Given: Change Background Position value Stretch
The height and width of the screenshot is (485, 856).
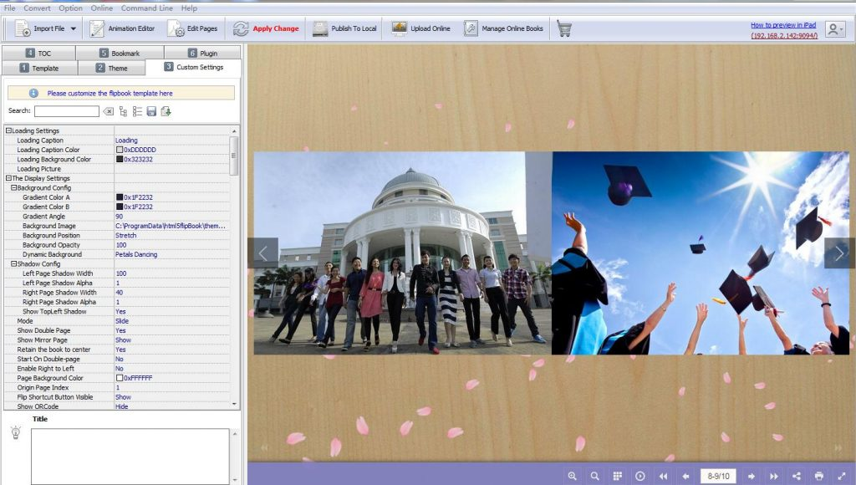Looking at the screenshot, I should click(x=125, y=236).
